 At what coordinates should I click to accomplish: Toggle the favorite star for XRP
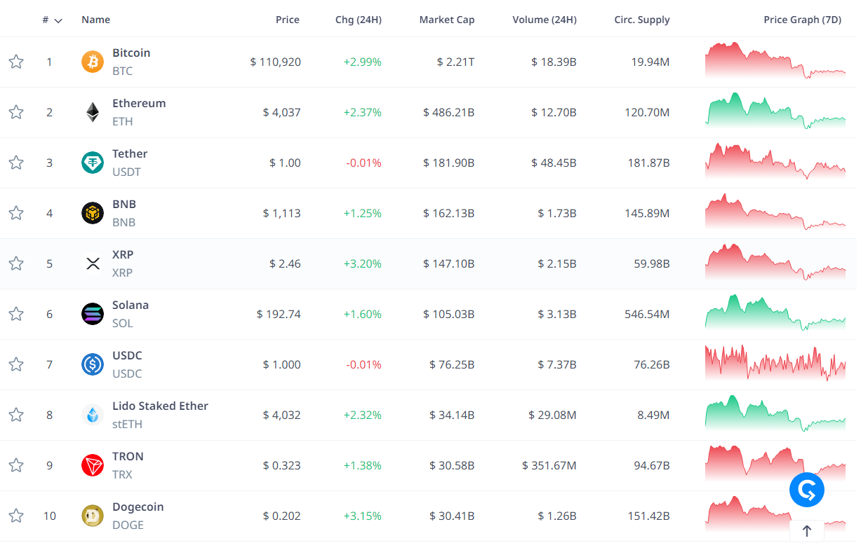pyautogui.click(x=16, y=263)
